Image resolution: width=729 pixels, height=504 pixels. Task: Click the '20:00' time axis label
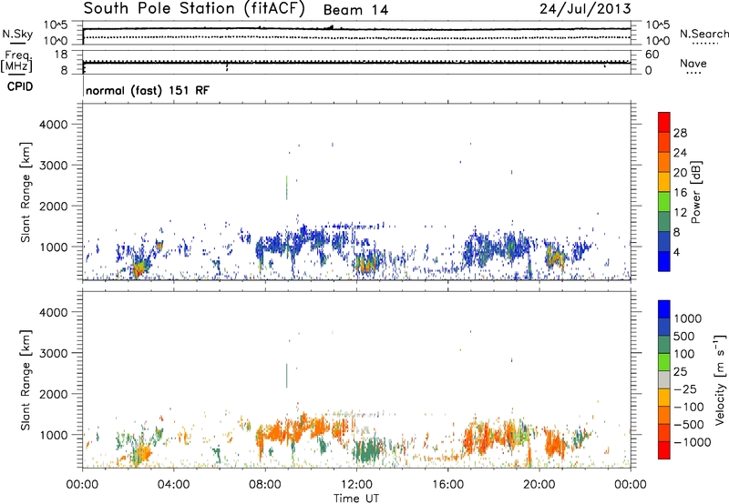click(539, 485)
